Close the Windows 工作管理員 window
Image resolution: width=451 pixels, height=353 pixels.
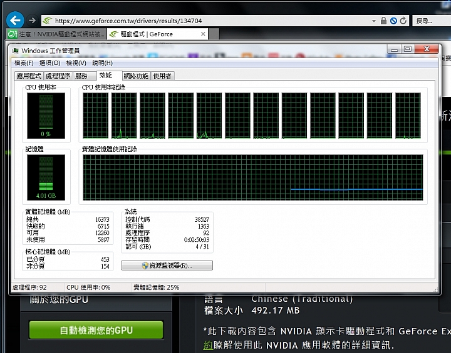(427, 49)
